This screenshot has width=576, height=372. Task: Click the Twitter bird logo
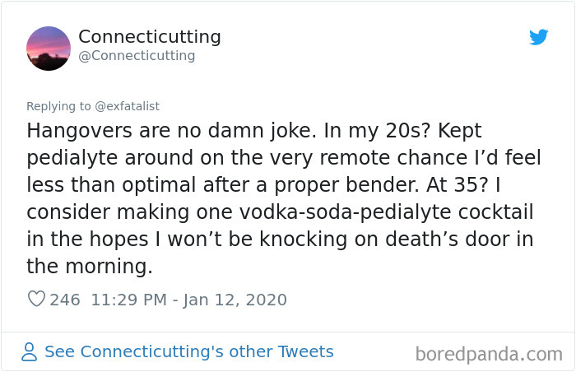(x=538, y=37)
